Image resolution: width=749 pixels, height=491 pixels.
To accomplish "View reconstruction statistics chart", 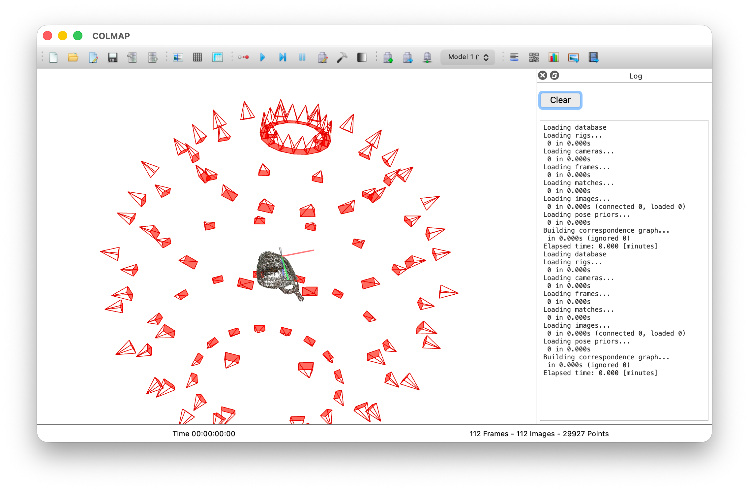I will tap(554, 57).
